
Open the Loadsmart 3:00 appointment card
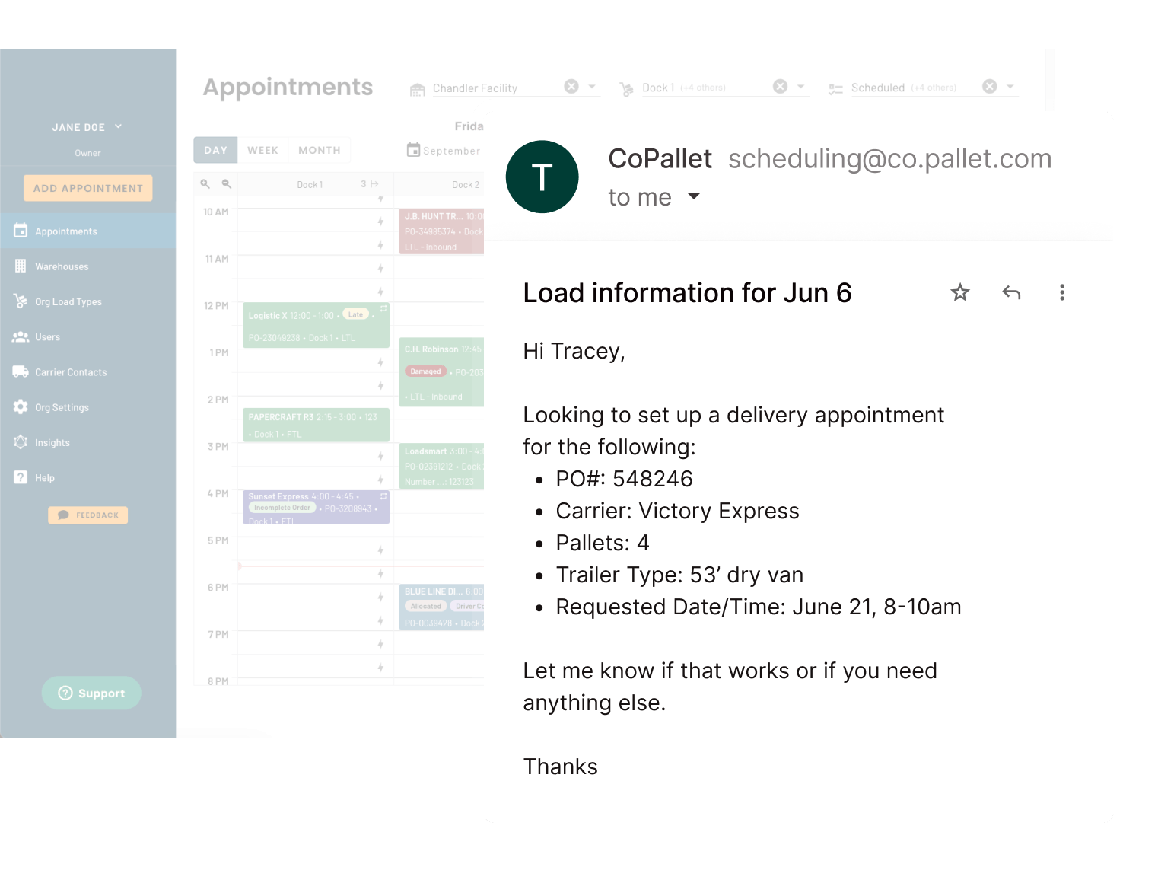pos(441,466)
